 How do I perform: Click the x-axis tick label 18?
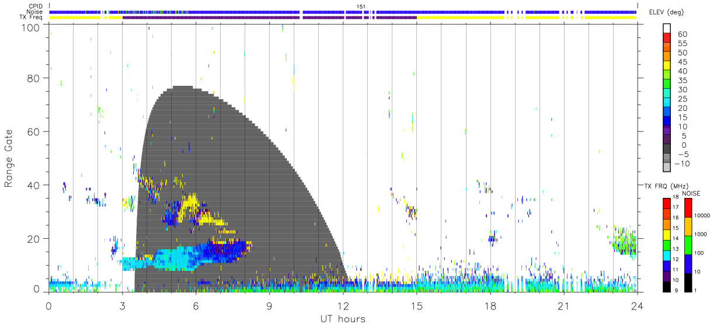pos(490,305)
